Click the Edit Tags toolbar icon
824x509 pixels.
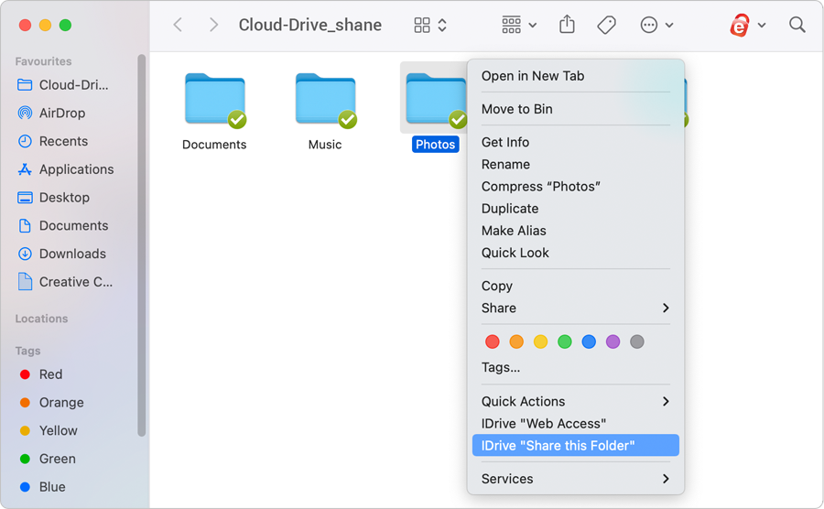point(606,25)
